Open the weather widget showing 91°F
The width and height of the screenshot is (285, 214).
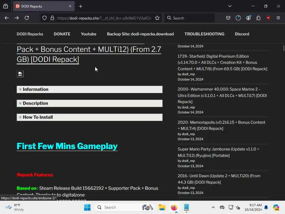[x=14, y=207]
